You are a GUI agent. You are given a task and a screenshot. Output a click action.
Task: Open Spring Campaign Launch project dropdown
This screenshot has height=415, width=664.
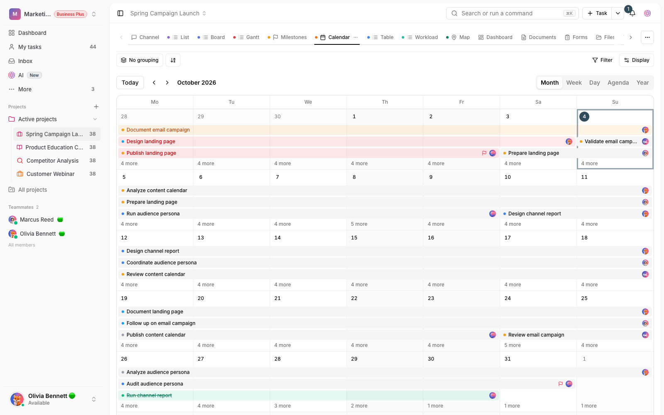coord(168,13)
